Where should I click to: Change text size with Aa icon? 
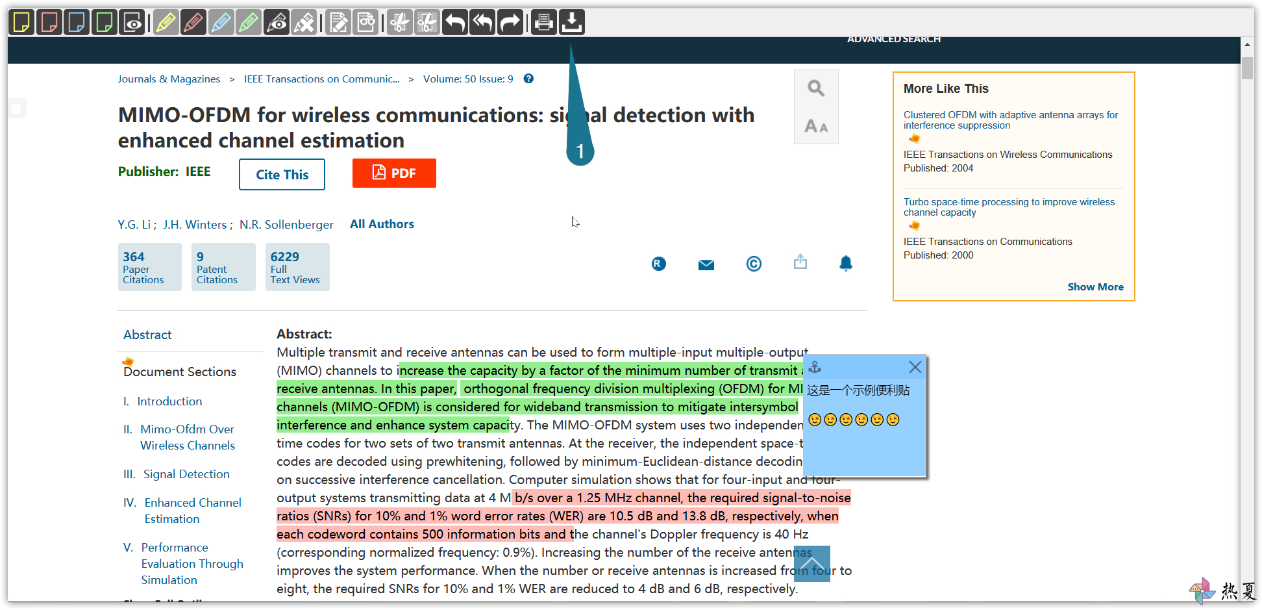tap(816, 126)
